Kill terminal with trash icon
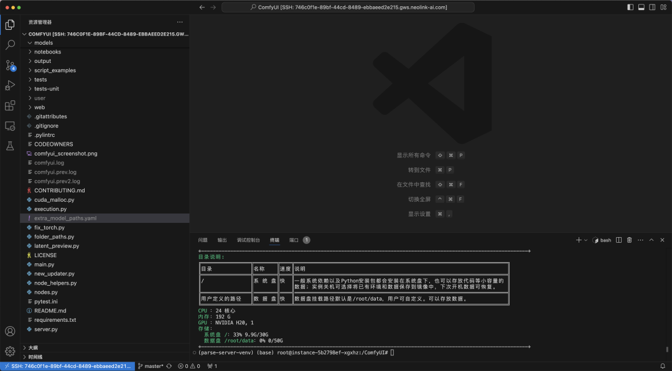The height and width of the screenshot is (371, 672). coord(629,240)
